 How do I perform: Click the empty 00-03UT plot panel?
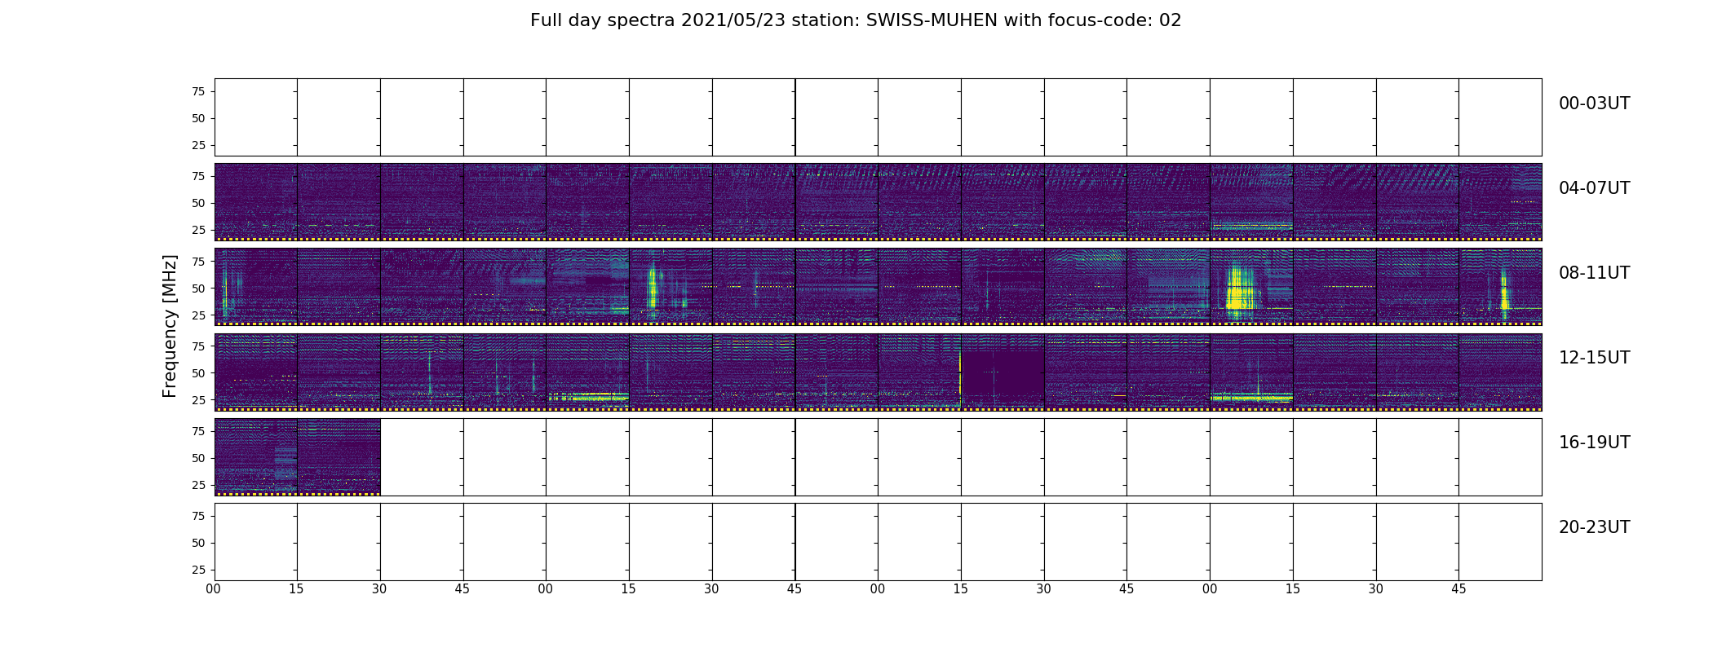coord(878,117)
